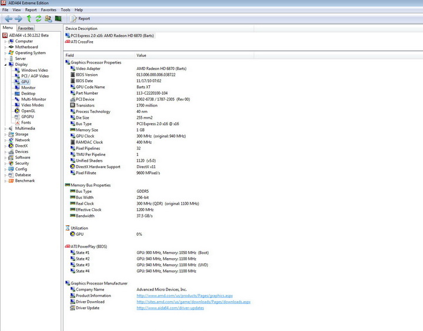
Task: Click the Config icon in the tree
Action: click(x=11, y=169)
